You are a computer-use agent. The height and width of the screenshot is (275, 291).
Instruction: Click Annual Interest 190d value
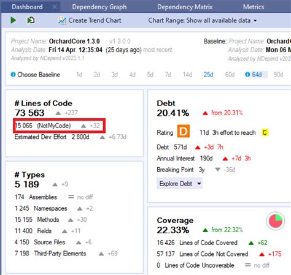coord(185,158)
